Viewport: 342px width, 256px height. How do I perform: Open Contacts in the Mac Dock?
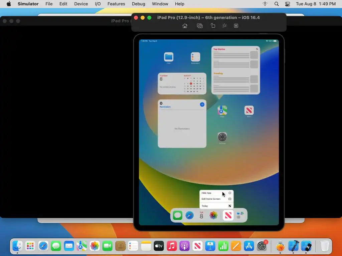(120, 246)
